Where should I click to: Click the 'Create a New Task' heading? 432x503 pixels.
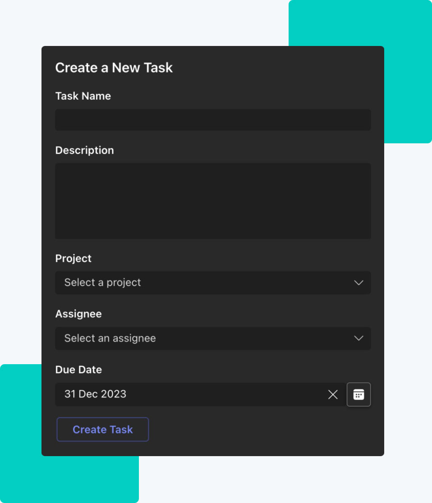[114, 68]
